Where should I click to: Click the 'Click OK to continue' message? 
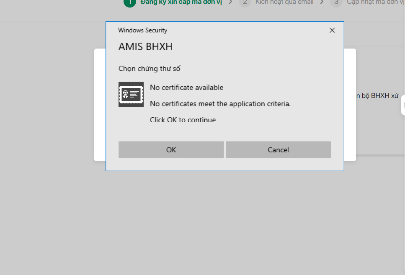point(183,120)
